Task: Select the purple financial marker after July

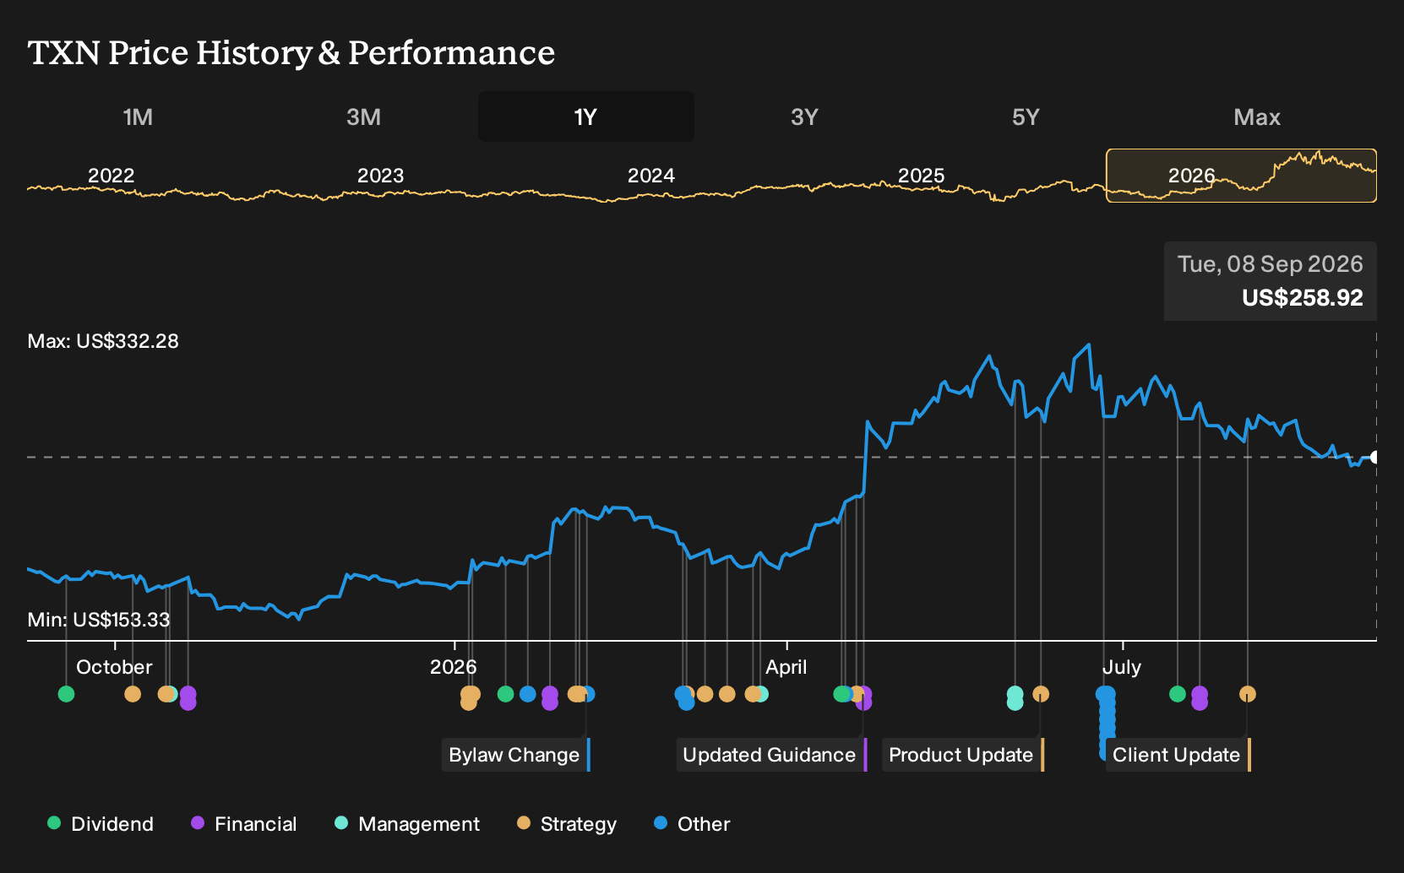Action: (x=1199, y=697)
